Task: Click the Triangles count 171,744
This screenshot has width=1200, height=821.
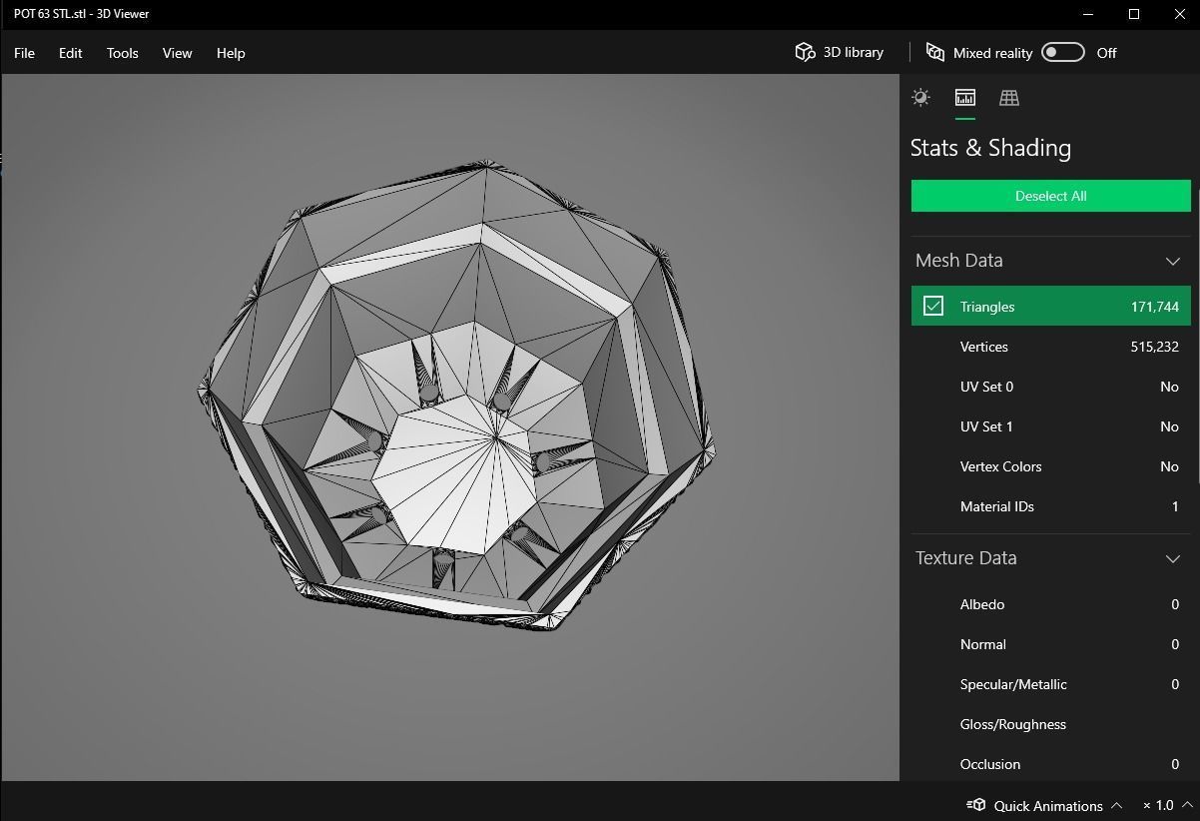Action: pos(1154,307)
